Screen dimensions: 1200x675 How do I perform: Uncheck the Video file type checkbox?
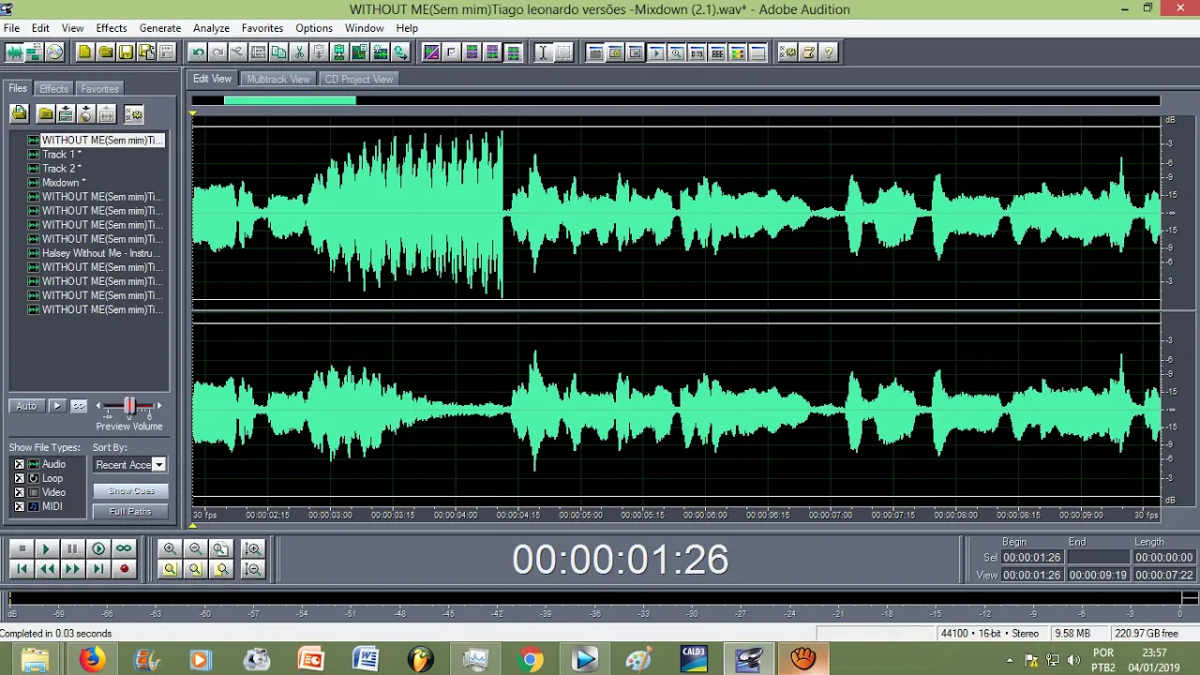(19, 493)
